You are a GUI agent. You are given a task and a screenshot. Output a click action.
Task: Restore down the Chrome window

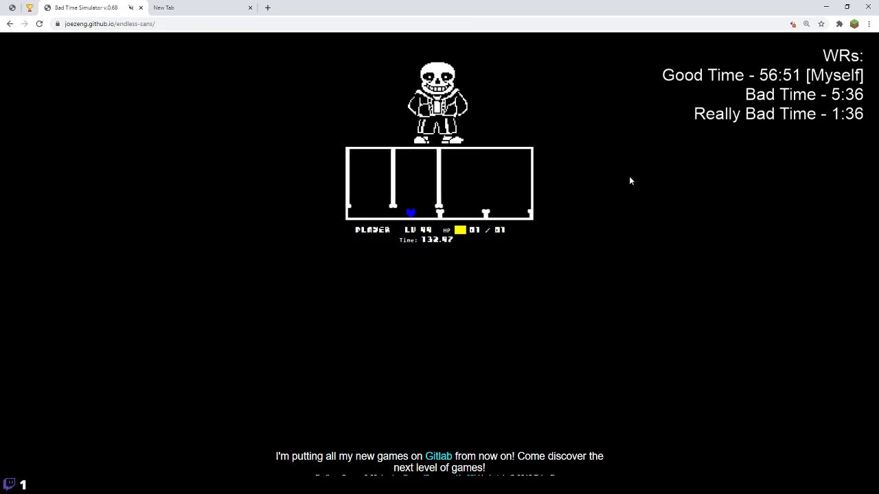coord(847,7)
